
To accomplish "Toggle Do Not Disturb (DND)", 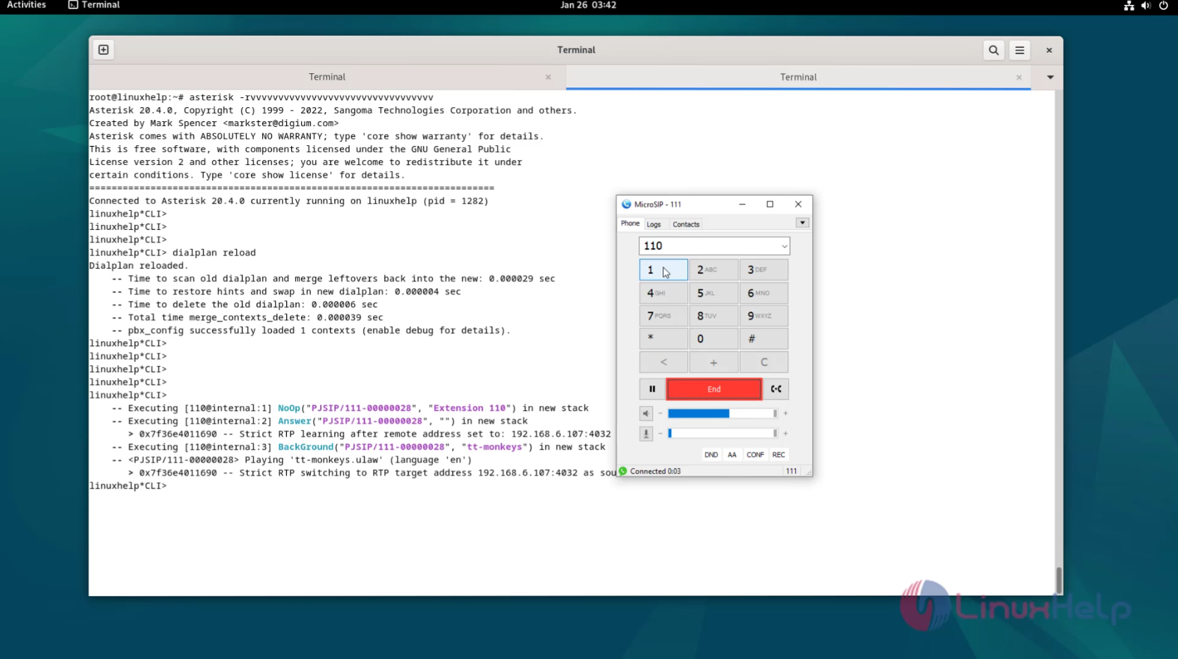I will tap(711, 455).
